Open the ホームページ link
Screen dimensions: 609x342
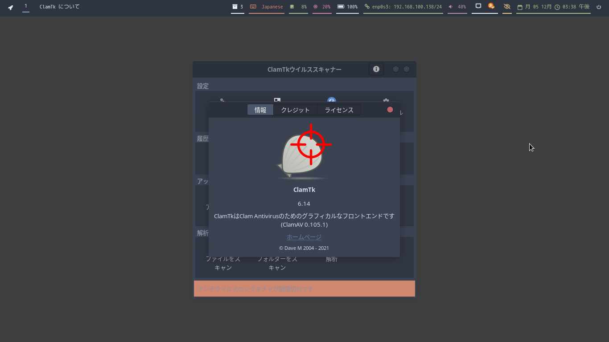click(x=304, y=237)
